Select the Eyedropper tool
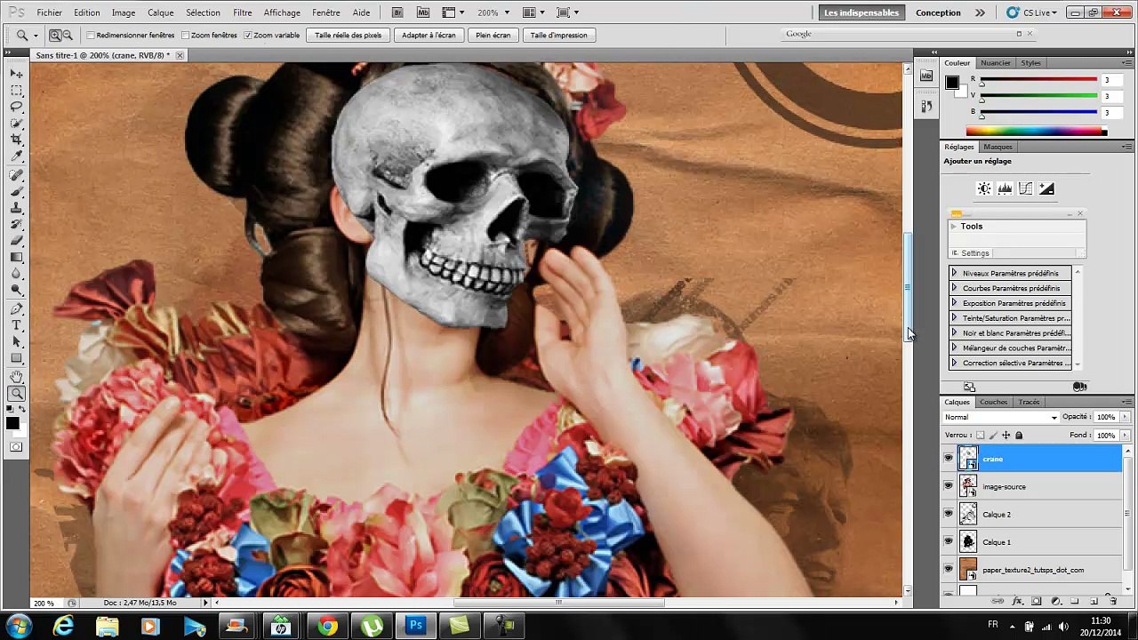The height and width of the screenshot is (640, 1138). coord(17,157)
